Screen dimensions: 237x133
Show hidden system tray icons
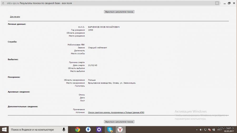coord(197,130)
